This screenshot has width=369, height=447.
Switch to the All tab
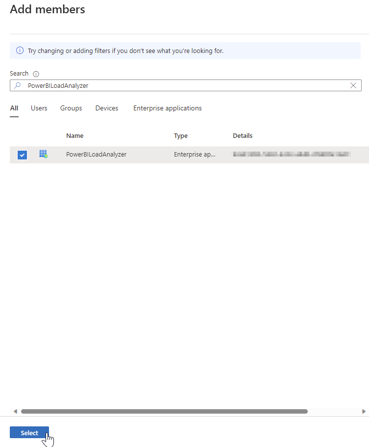tap(14, 108)
